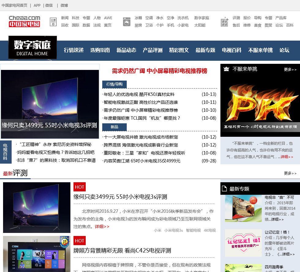
Task: Click the washing machine icon beside 冰箱
Action: pos(126,22)
